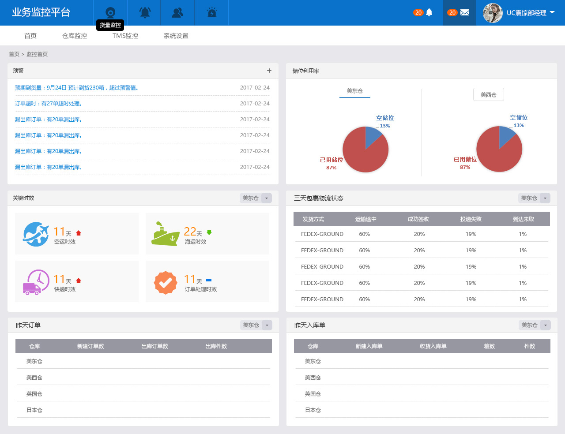Click the 空储位 13% label of 美东仓 chart

(385, 122)
